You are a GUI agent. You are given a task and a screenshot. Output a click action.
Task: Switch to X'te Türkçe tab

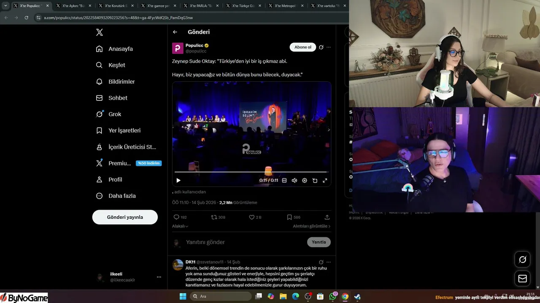[243, 6]
